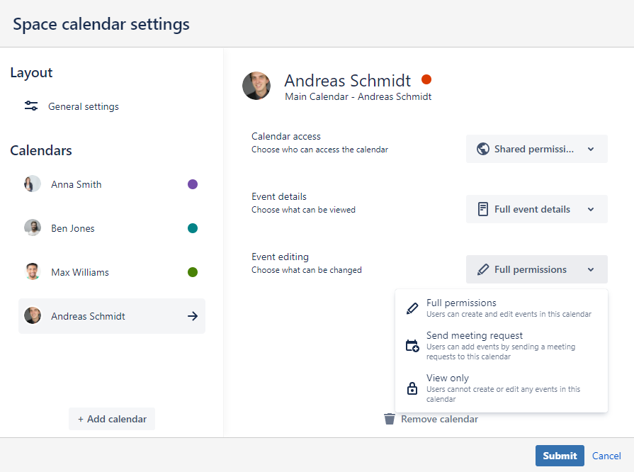The width and height of the screenshot is (634, 472).
Task: Click the lock icon for View only
Action: click(x=412, y=388)
